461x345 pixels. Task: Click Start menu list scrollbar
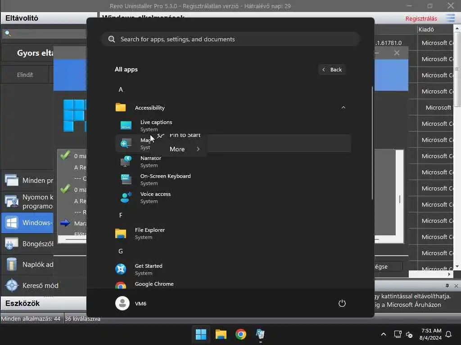[x=372, y=143]
